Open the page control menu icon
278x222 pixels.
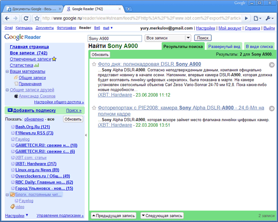click(257, 18)
